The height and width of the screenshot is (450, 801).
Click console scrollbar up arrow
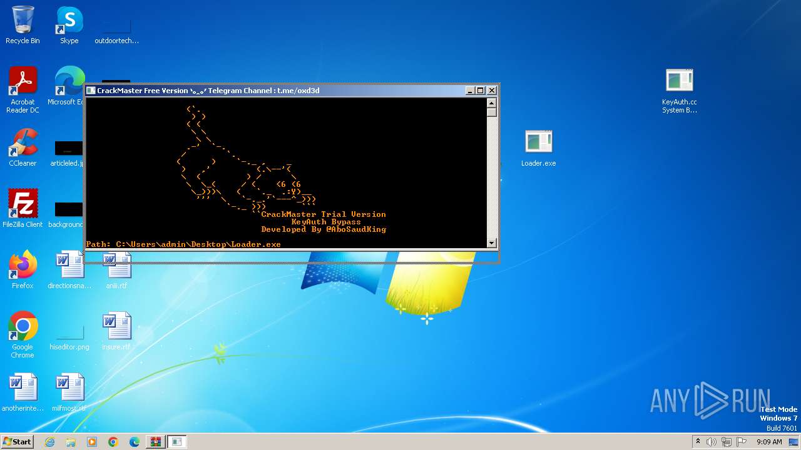pyautogui.click(x=492, y=103)
